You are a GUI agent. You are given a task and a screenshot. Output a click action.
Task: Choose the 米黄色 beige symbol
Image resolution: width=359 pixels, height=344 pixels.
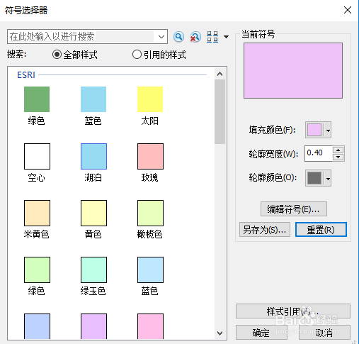(x=37, y=213)
